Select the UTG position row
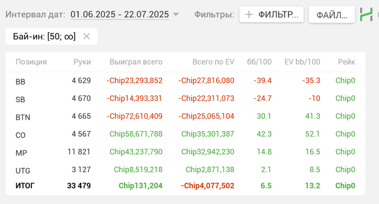This screenshot has height=204, width=379. pyautogui.click(x=185, y=170)
